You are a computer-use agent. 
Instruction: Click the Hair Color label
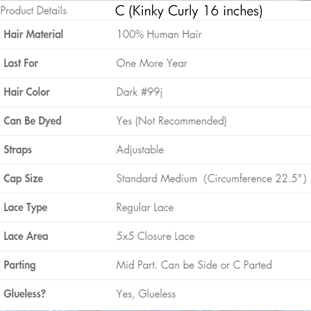27,92
